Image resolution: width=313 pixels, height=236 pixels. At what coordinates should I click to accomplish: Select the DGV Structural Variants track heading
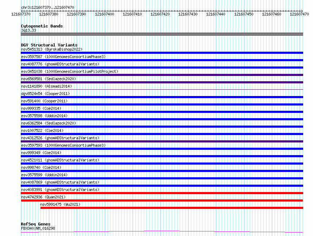(x=49, y=45)
